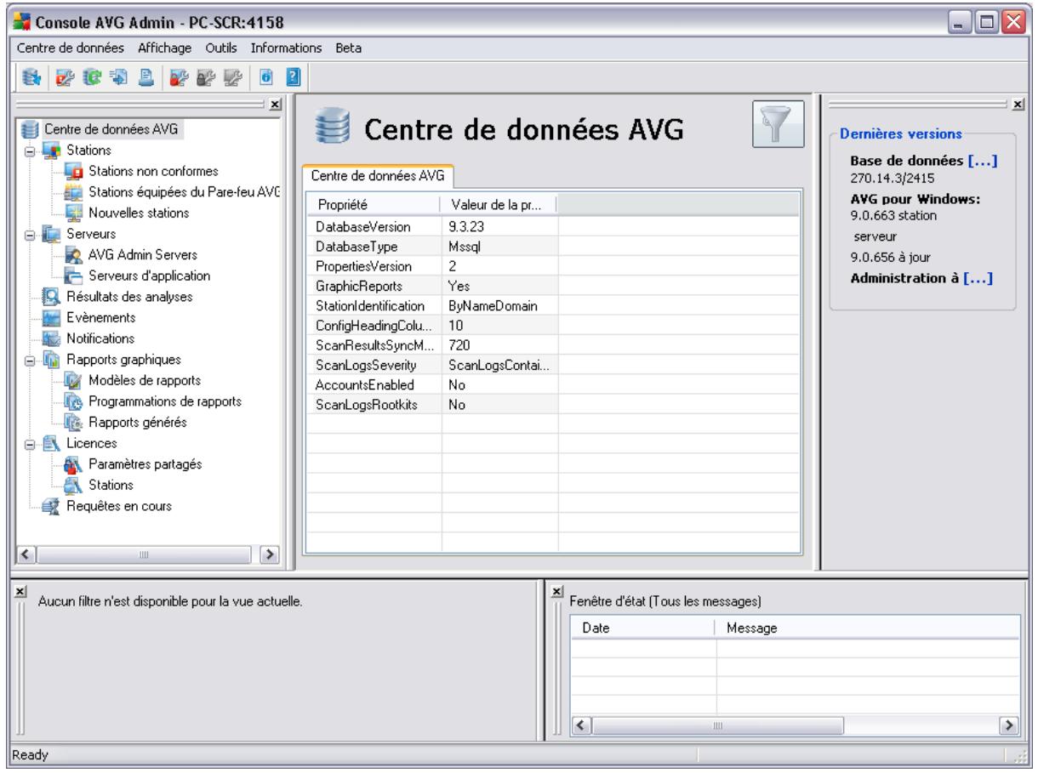Collapse the Serveurs tree branch
Screen dimensions: 1038x773
(29, 234)
